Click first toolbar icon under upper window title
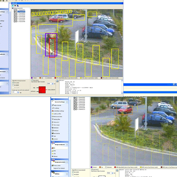Screen dimensions: 177x177 click(x=13, y=6)
